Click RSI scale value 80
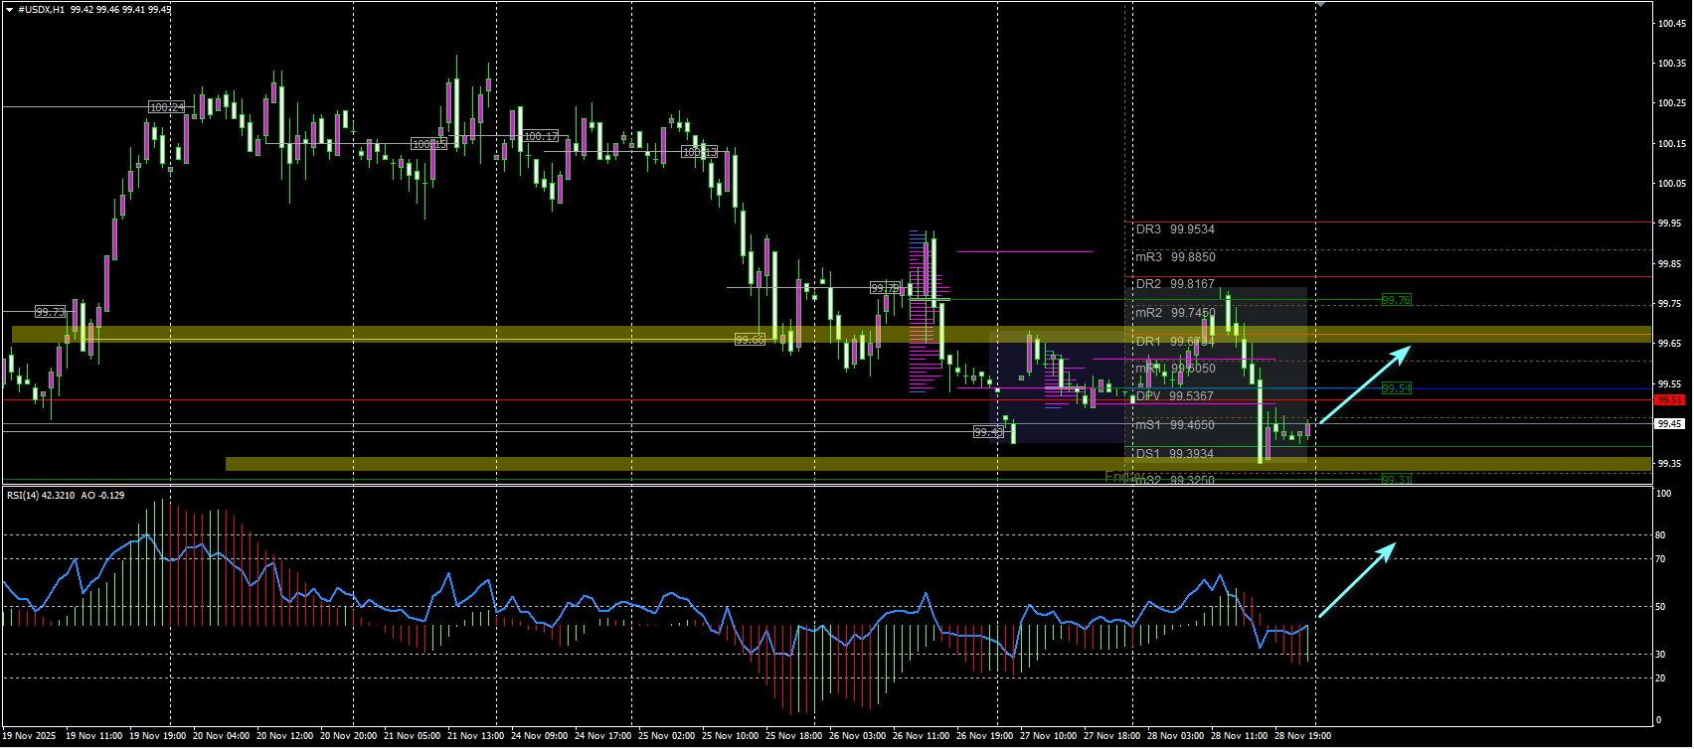Viewport: 1694px width, 749px height. pyautogui.click(x=1660, y=536)
